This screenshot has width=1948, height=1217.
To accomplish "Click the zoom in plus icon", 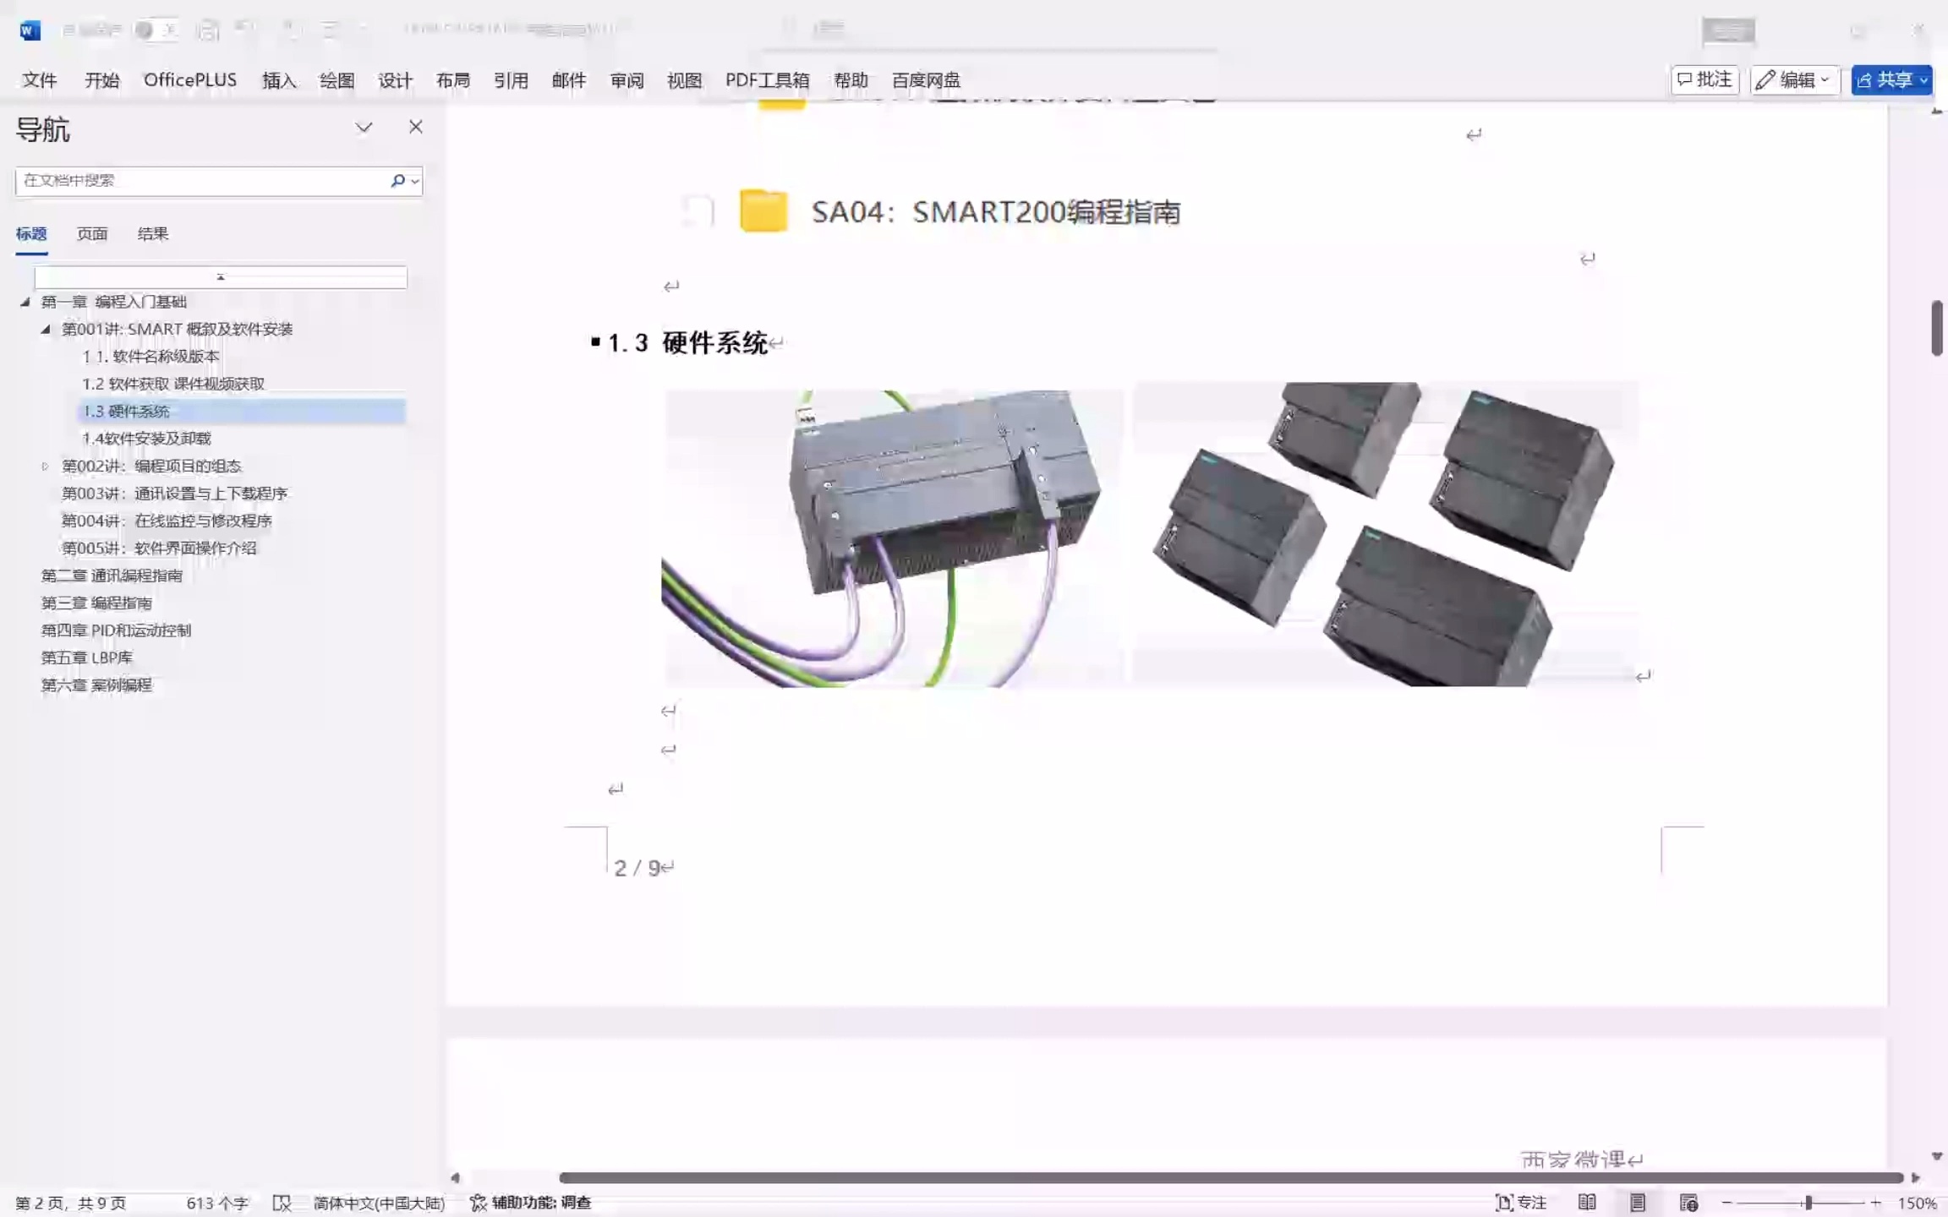I will coord(1875,1203).
